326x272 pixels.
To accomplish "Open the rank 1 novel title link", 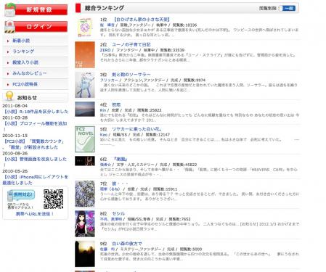I will [142, 20].
